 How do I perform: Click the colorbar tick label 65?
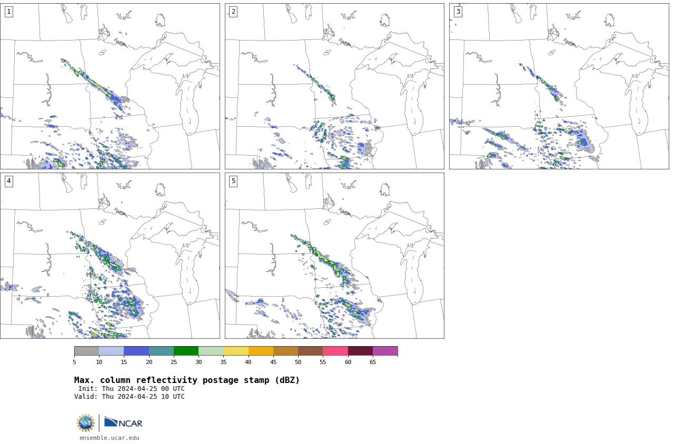click(x=373, y=362)
